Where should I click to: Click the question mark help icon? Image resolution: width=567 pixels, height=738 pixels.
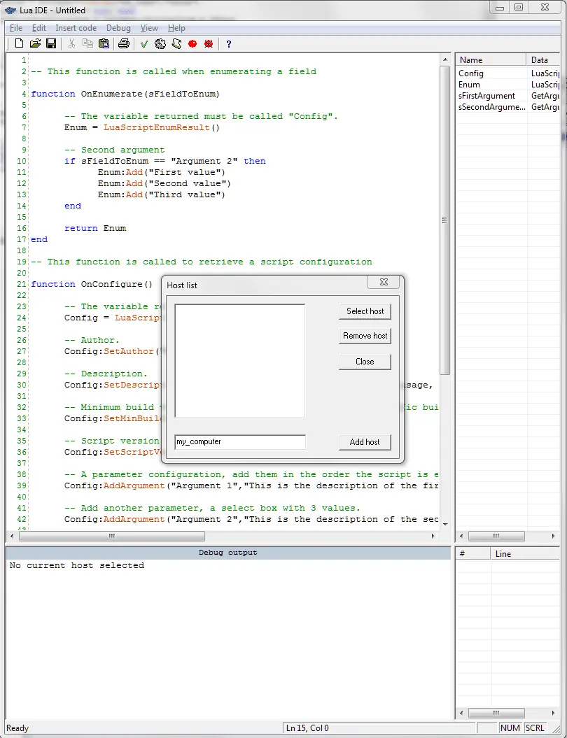pyautogui.click(x=229, y=44)
